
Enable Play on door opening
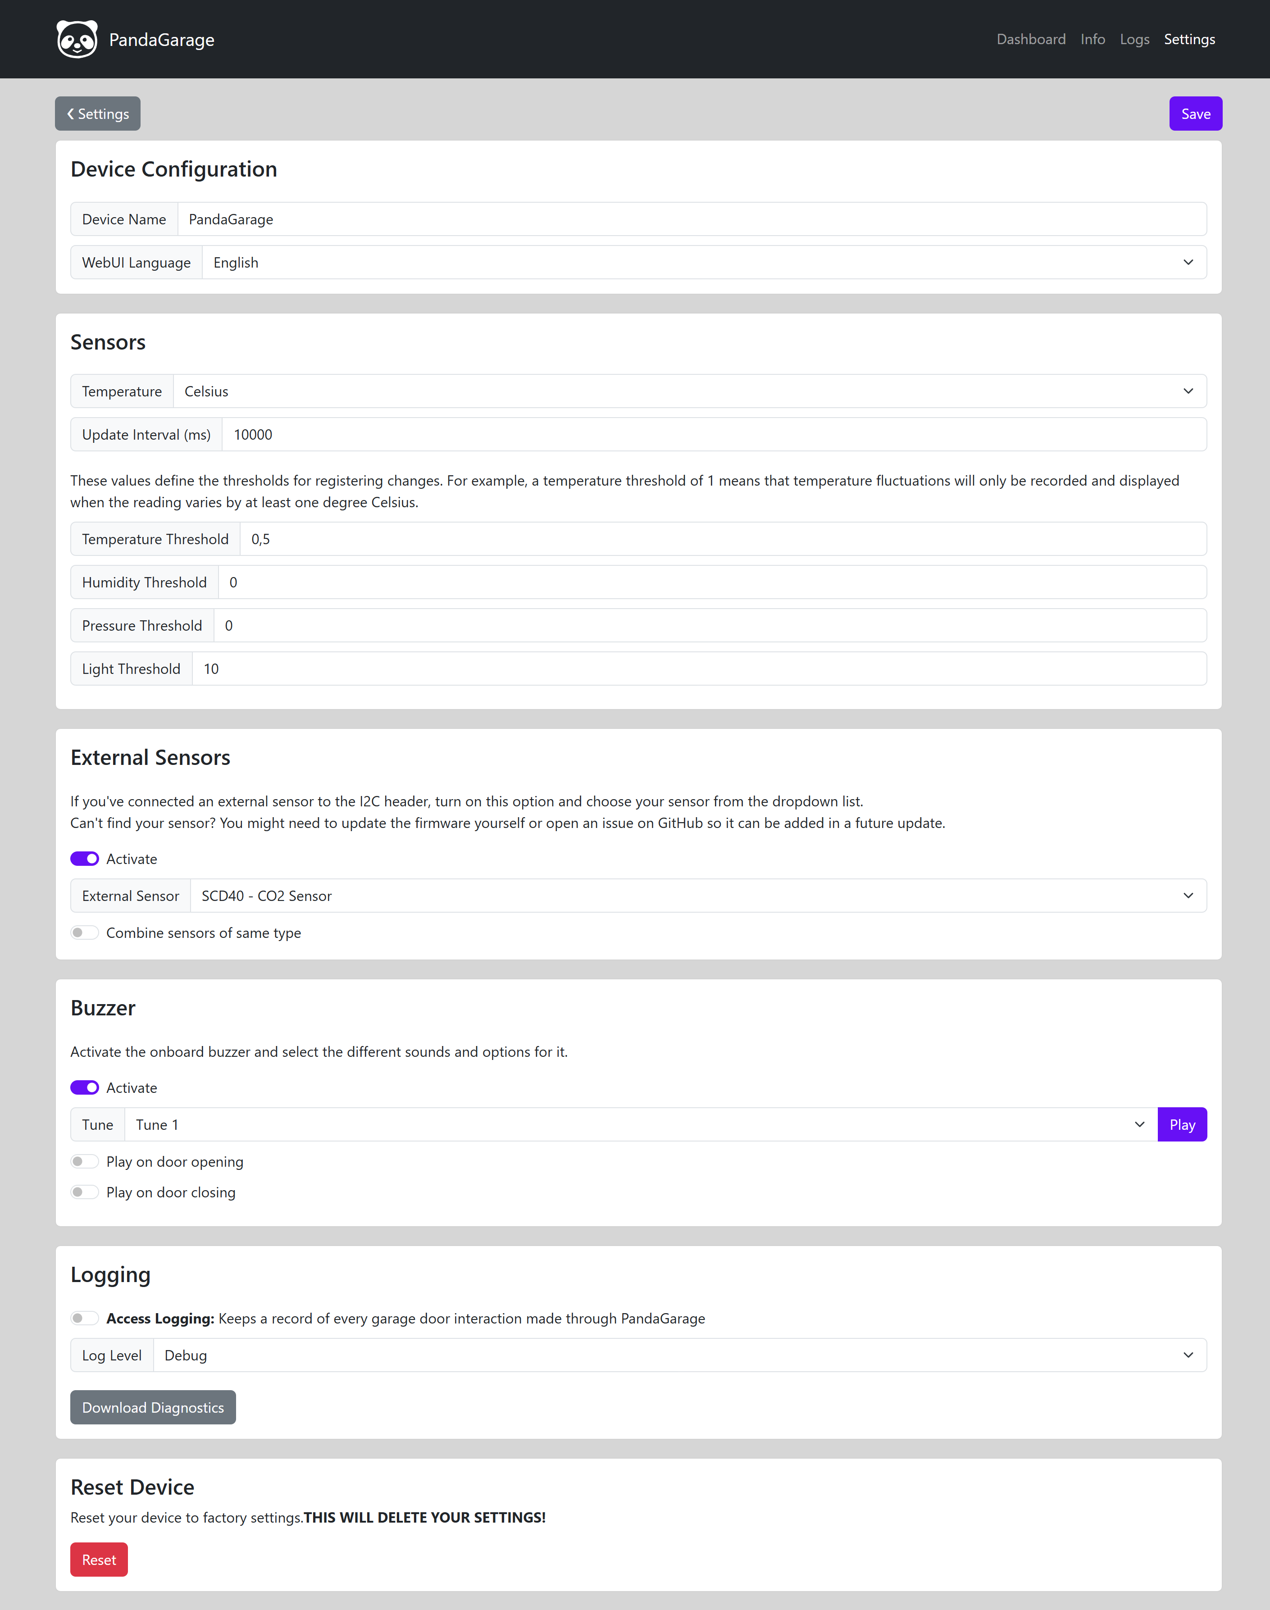pos(85,1162)
